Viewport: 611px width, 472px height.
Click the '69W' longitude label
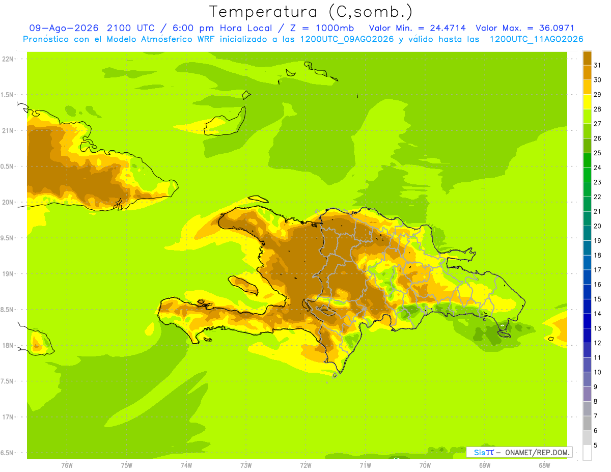(x=485, y=465)
